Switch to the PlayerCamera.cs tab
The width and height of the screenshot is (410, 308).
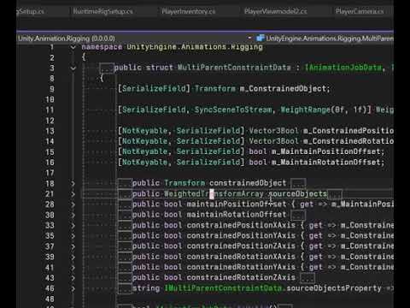[x=360, y=11]
